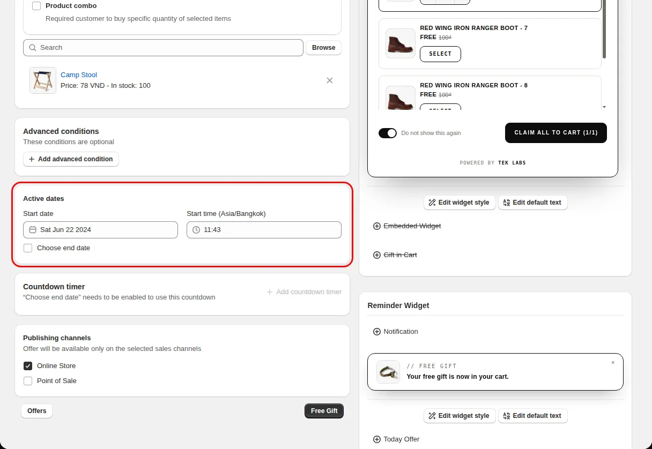Click the Powered by Tek Labs text
The width and height of the screenshot is (652, 449).
(493, 163)
